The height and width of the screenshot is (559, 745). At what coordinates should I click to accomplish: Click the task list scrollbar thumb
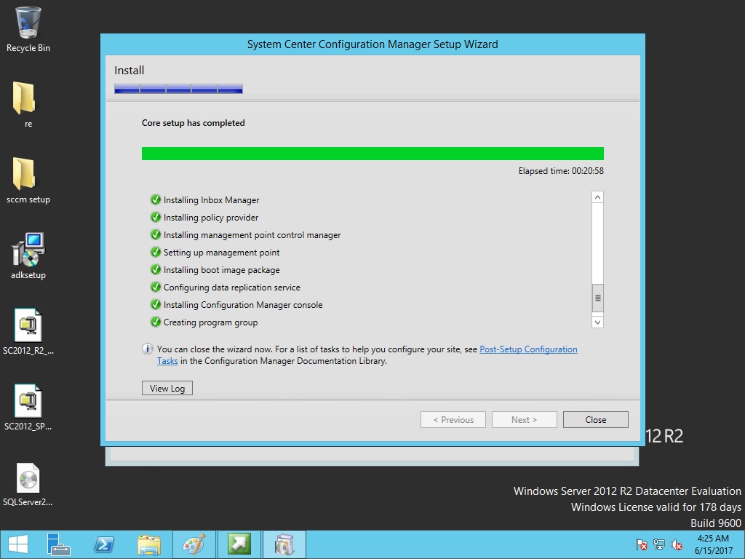tap(597, 298)
